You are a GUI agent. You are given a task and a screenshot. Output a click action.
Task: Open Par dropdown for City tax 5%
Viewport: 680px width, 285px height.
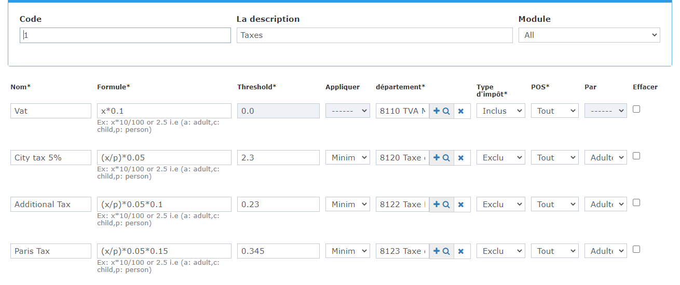(606, 158)
